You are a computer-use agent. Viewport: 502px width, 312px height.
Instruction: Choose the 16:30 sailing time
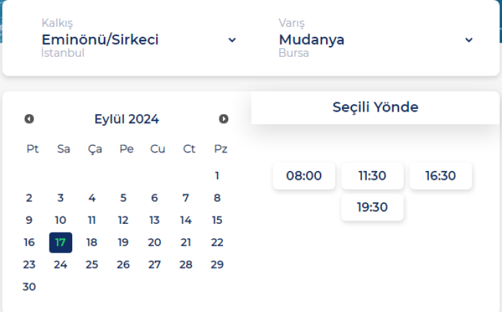440,176
